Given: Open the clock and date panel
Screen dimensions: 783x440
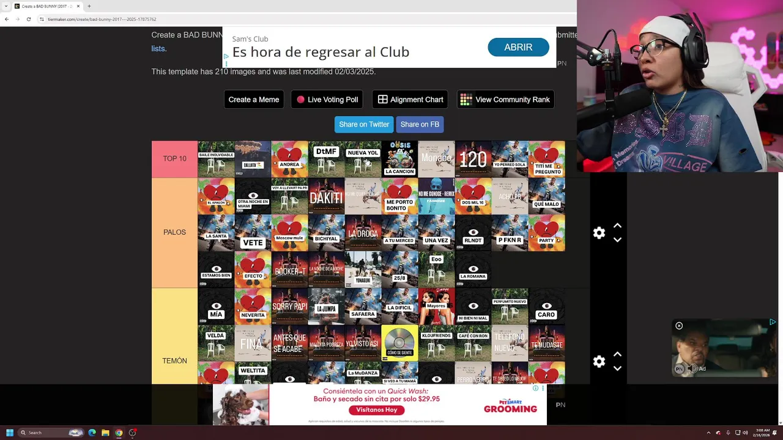Looking at the screenshot, I should pyautogui.click(x=762, y=433).
